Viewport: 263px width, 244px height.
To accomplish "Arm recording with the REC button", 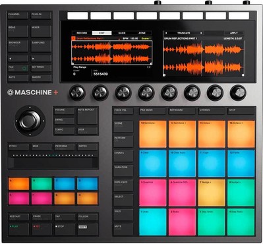I will [x=42, y=229].
